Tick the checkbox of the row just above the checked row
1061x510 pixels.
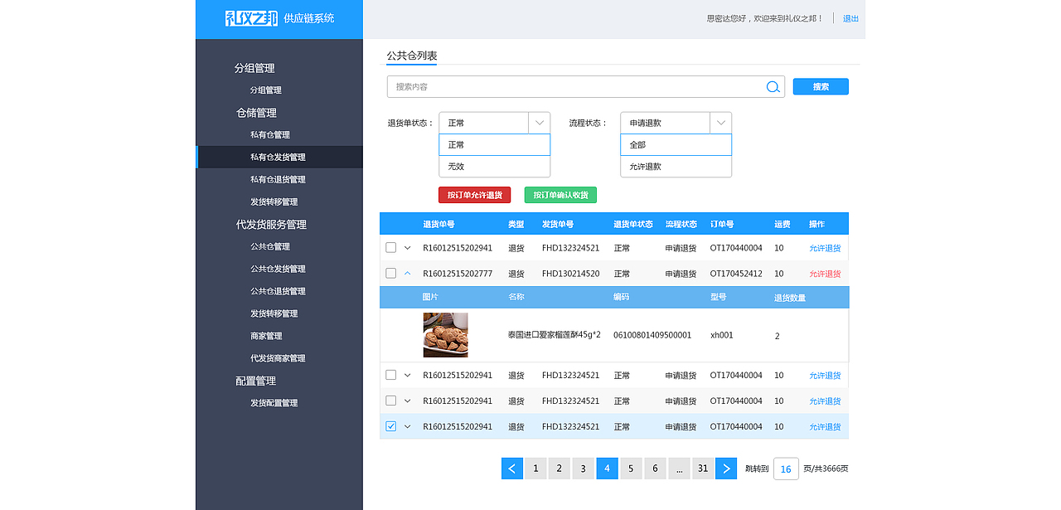390,401
